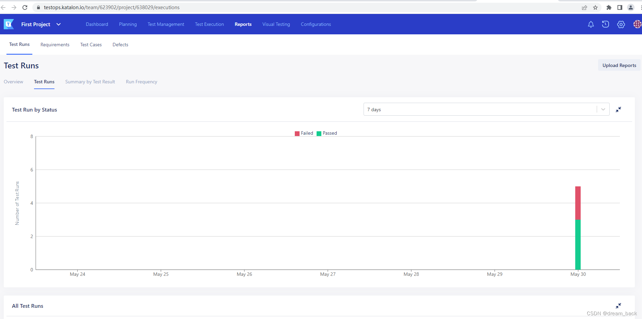Image resolution: width=642 pixels, height=319 pixels.
Task: Click the Upload Reports button
Action: point(619,65)
